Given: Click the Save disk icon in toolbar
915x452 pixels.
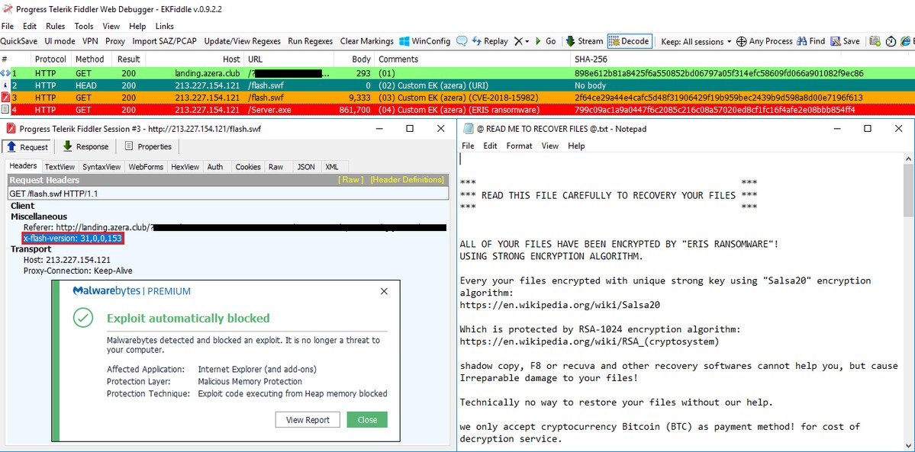Looking at the screenshot, I should tap(845, 41).
